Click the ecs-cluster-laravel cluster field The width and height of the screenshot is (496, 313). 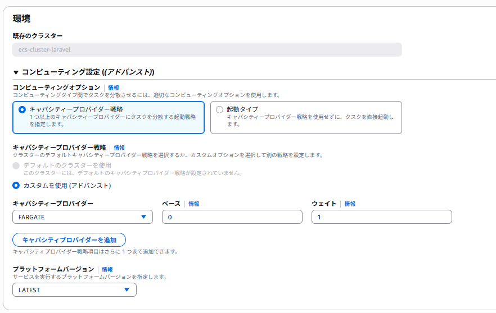click(x=207, y=49)
